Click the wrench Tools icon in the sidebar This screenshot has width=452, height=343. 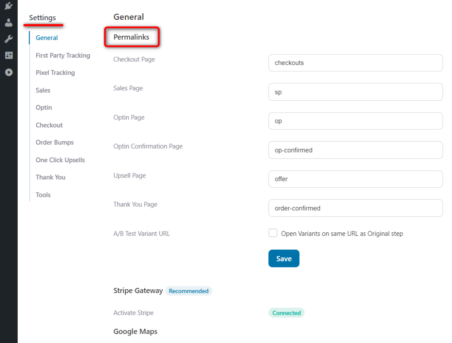8,39
